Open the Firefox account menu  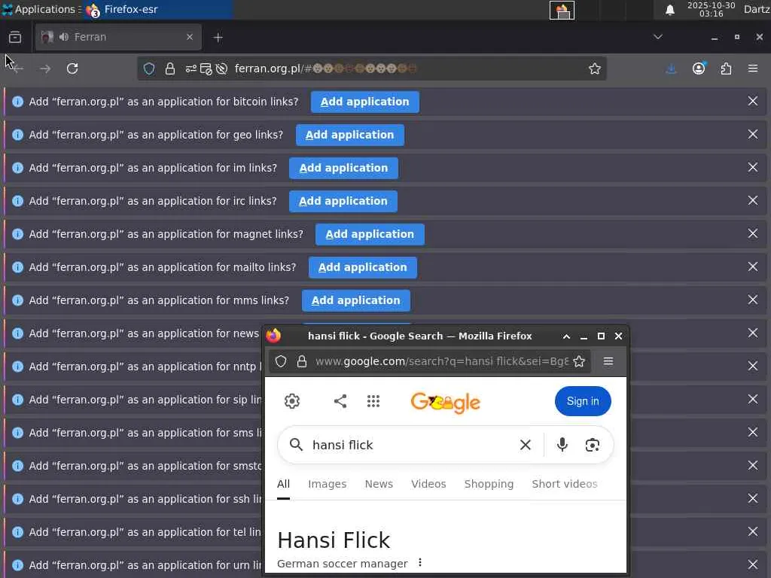pos(699,68)
